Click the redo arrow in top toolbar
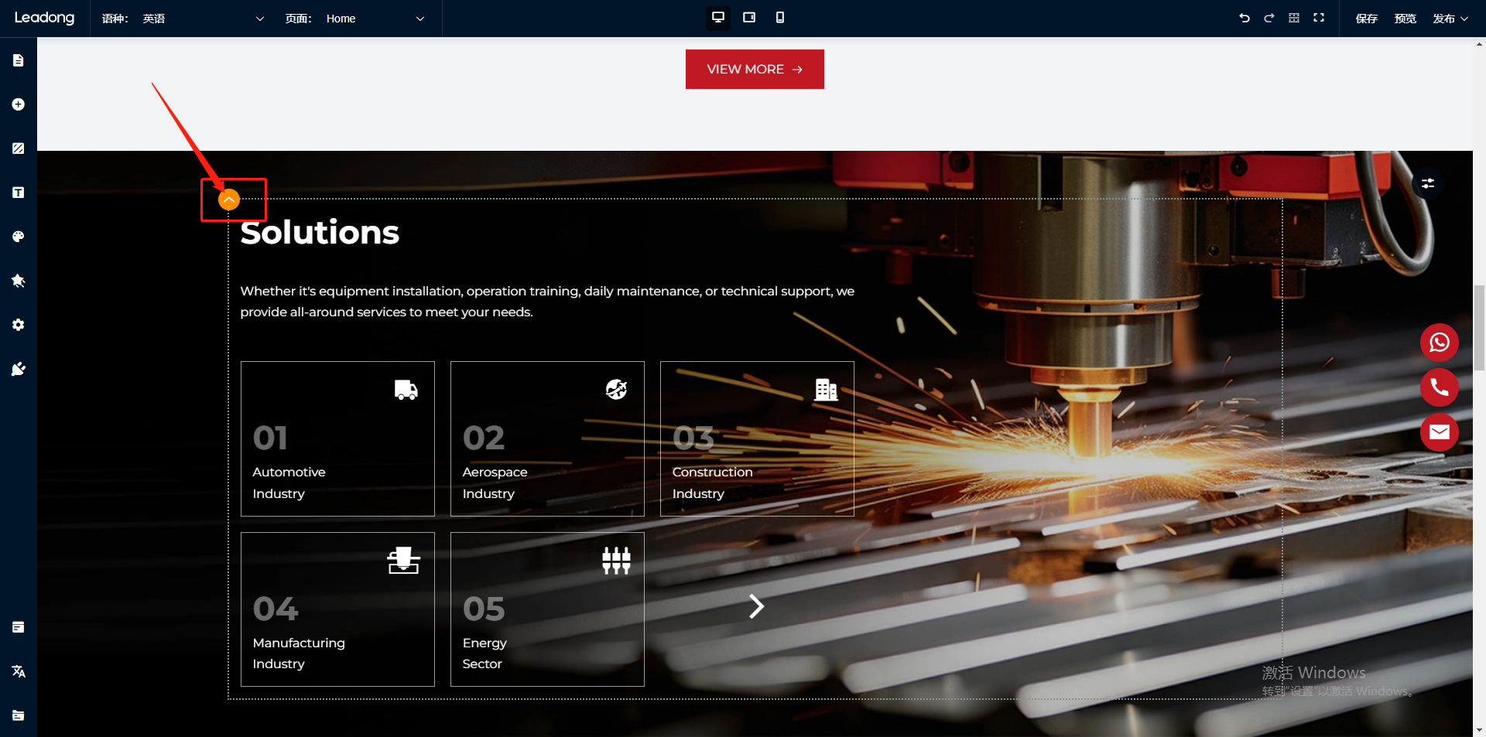The image size is (1486, 737). pos(1269,18)
